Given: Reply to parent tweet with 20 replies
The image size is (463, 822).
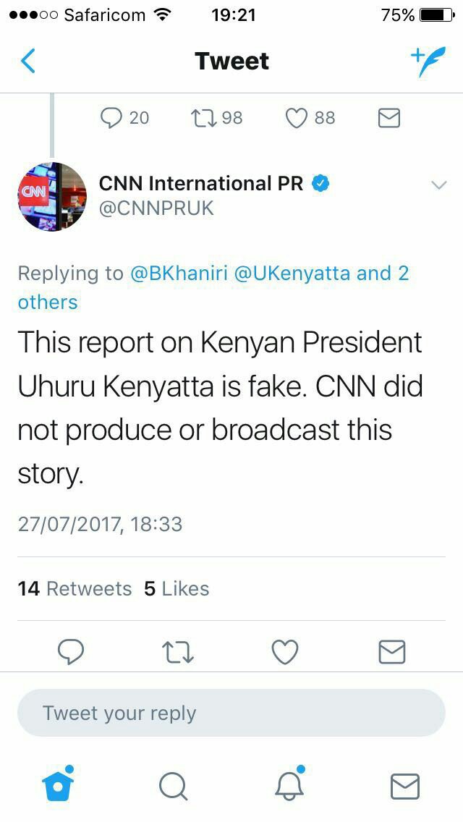Looking at the screenshot, I should coord(111,117).
